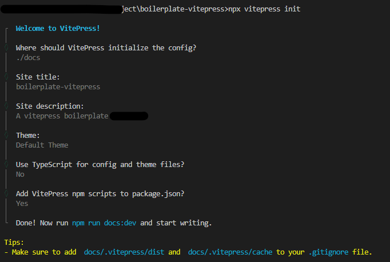The height and width of the screenshot is (262, 390).
Task: Click the 'Site description:' prompt label
Action: pos(50,106)
